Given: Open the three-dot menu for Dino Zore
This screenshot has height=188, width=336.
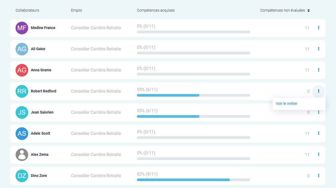Looking at the screenshot, I should pyautogui.click(x=319, y=176).
